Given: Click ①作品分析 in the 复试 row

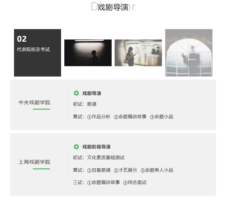Looking at the screenshot, I should click(x=99, y=117).
